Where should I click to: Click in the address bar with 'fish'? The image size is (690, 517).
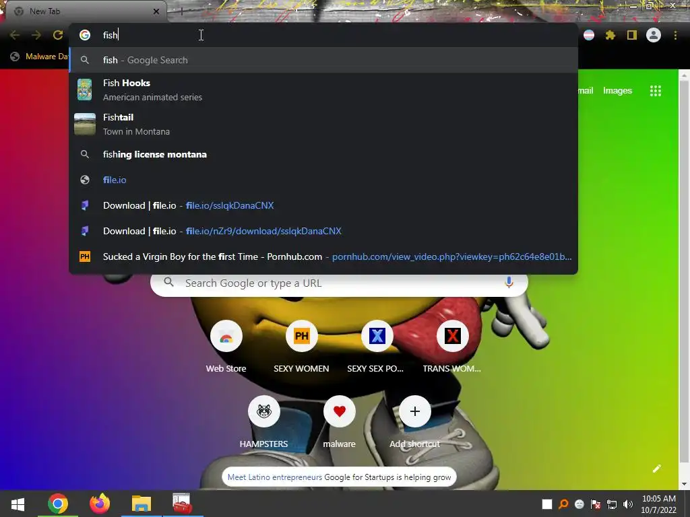point(323,35)
